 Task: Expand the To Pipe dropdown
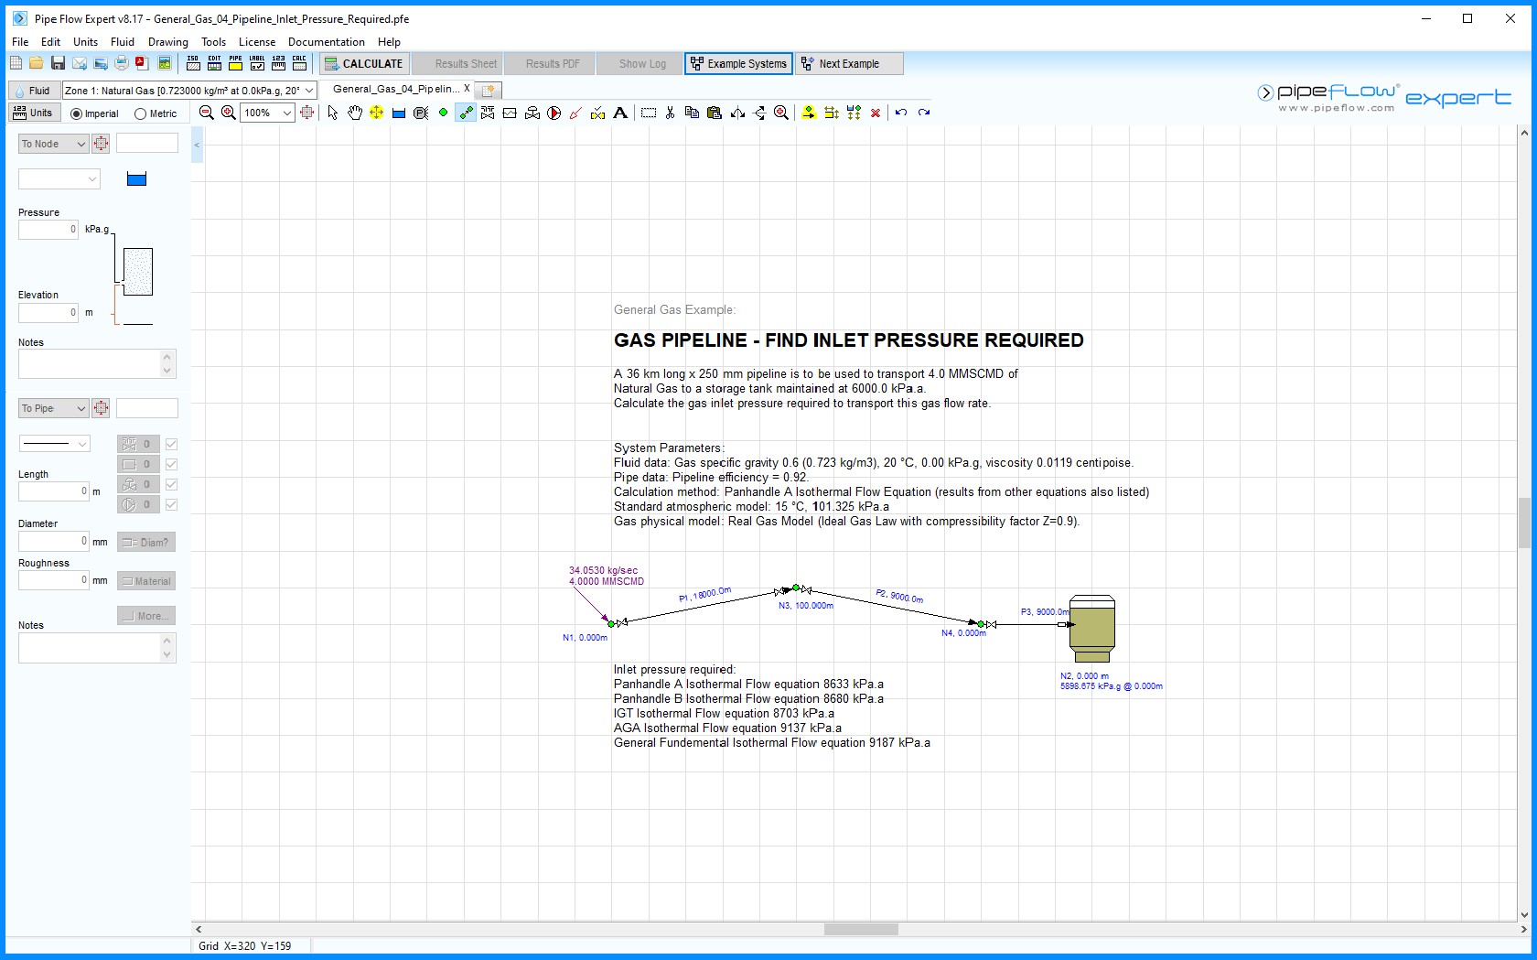coord(53,408)
